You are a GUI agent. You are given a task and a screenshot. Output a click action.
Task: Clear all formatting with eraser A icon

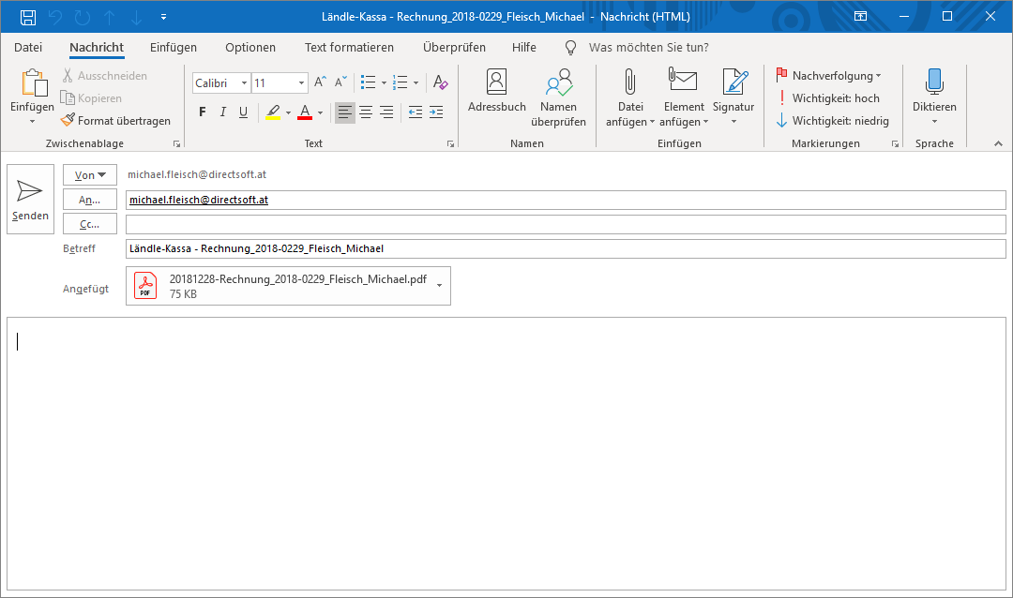[x=440, y=82]
